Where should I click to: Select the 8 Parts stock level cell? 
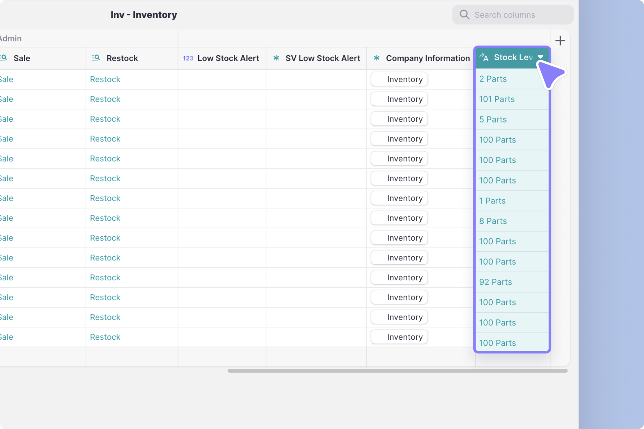493,221
